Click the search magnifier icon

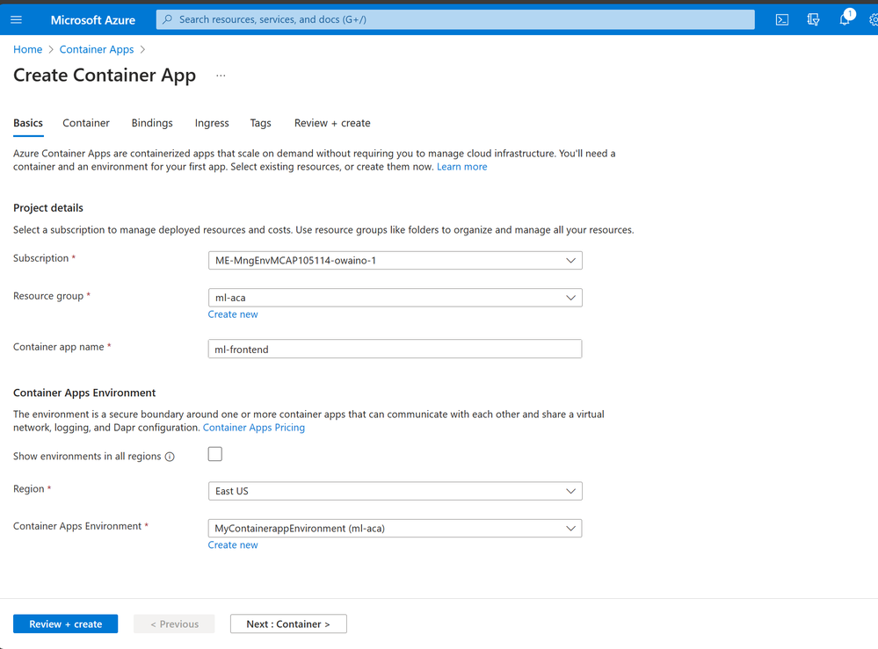[x=167, y=19]
